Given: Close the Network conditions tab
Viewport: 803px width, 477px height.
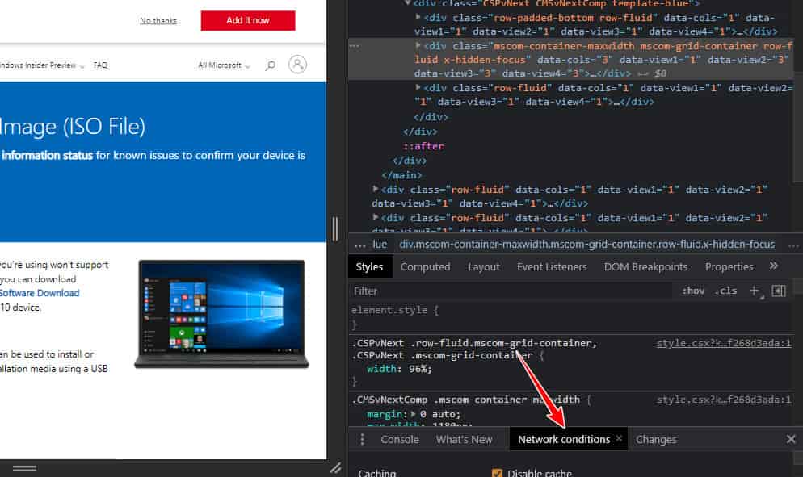Looking at the screenshot, I should coord(619,438).
